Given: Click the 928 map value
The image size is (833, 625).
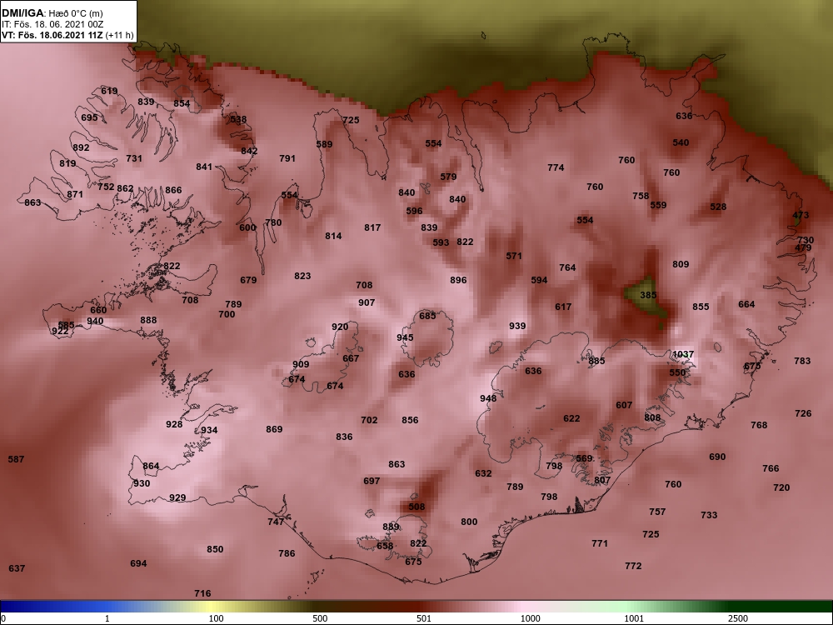Looking at the screenshot, I should coord(174,424).
